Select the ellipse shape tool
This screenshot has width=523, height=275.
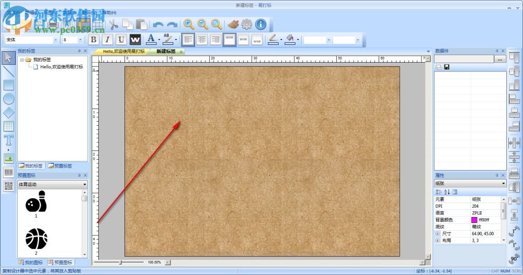pyautogui.click(x=9, y=99)
